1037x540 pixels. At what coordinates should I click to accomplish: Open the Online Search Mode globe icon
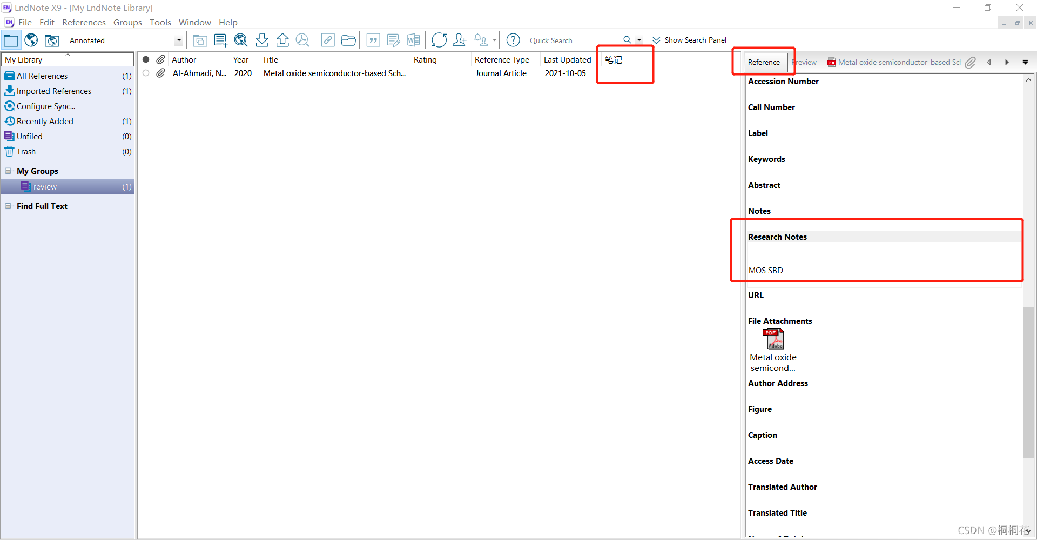click(x=31, y=40)
